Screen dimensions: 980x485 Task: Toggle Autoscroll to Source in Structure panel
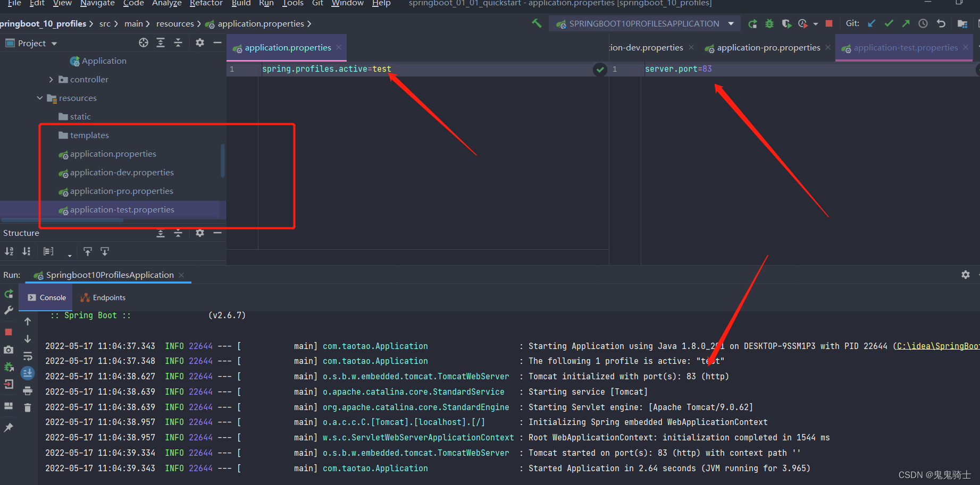click(88, 251)
